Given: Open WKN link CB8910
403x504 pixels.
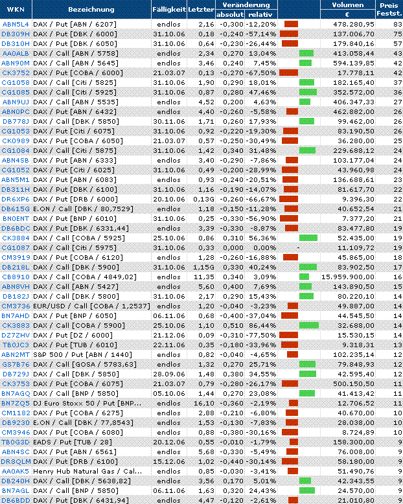Looking at the screenshot, I should (16, 277).
